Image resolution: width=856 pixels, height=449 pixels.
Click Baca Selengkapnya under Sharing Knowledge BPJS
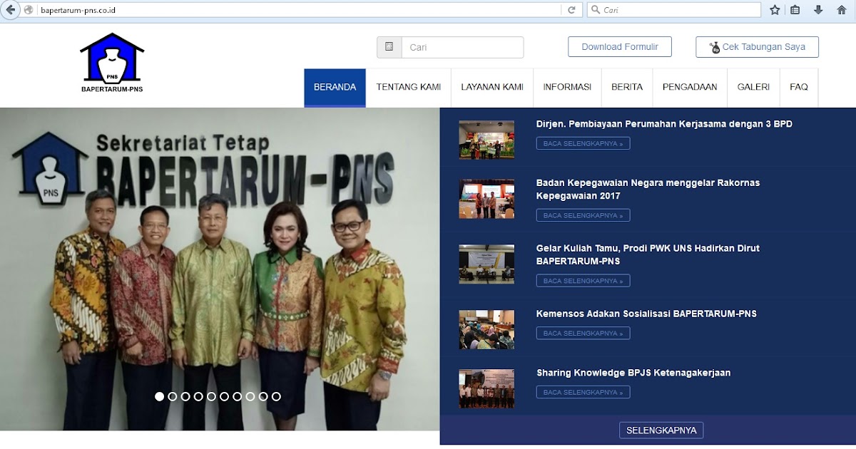[583, 392]
